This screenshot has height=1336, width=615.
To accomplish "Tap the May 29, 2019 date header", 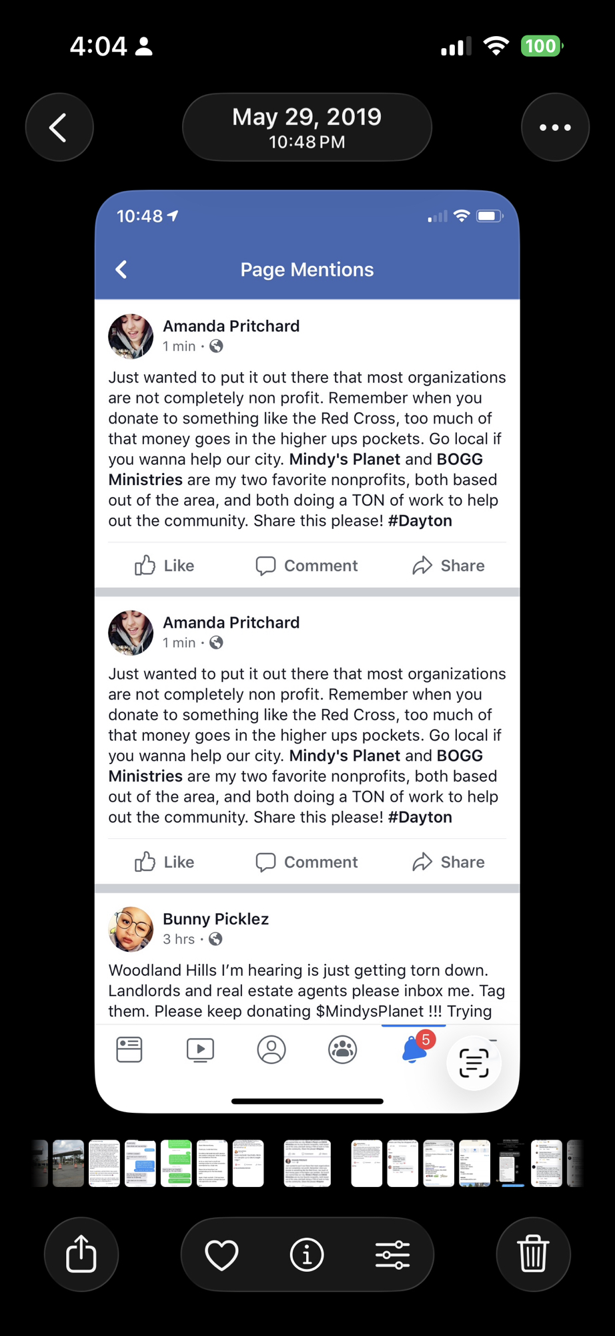I will pyautogui.click(x=307, y=127).
